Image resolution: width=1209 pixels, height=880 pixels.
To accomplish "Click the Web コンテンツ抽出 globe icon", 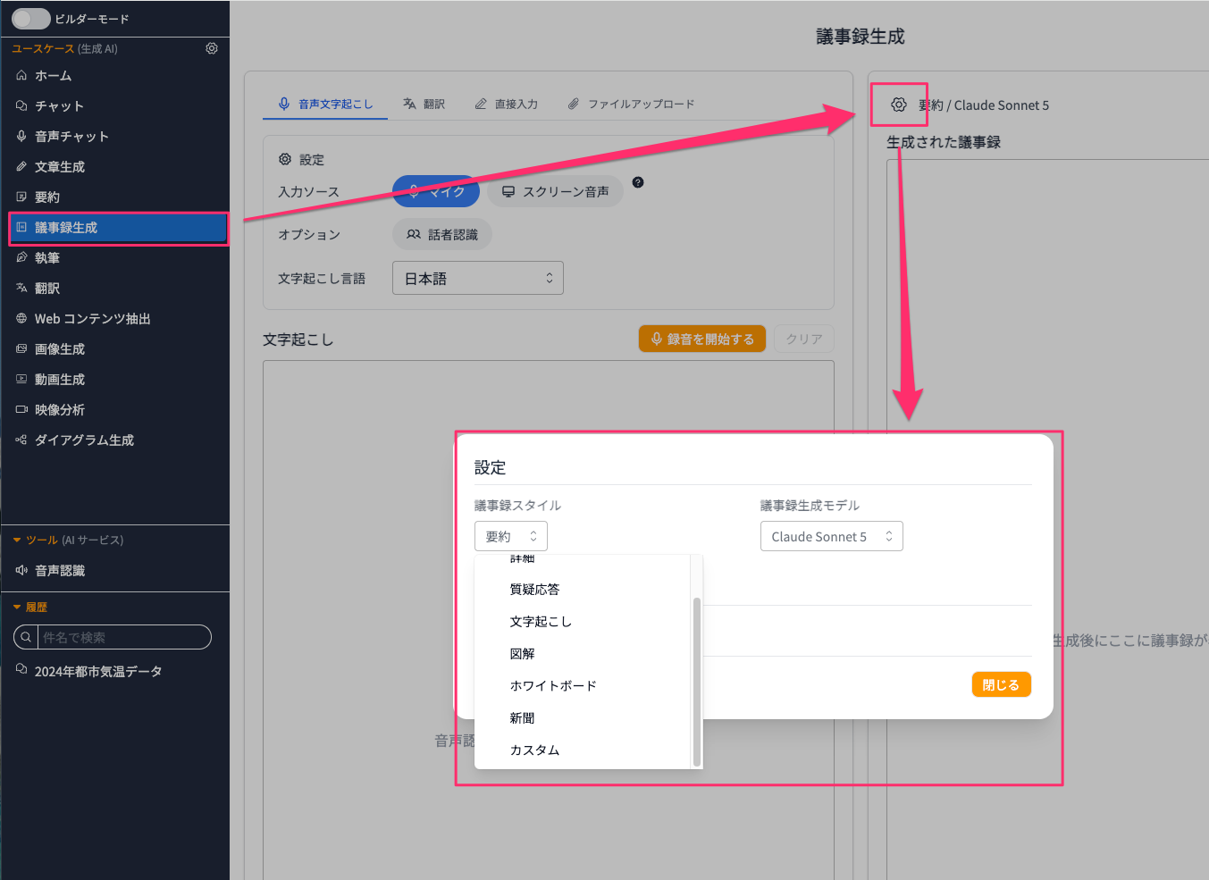I will [21, 318].
